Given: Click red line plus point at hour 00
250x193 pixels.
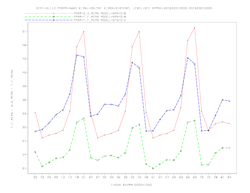Looking at the screenshot, I should click(x=35, y=112).
